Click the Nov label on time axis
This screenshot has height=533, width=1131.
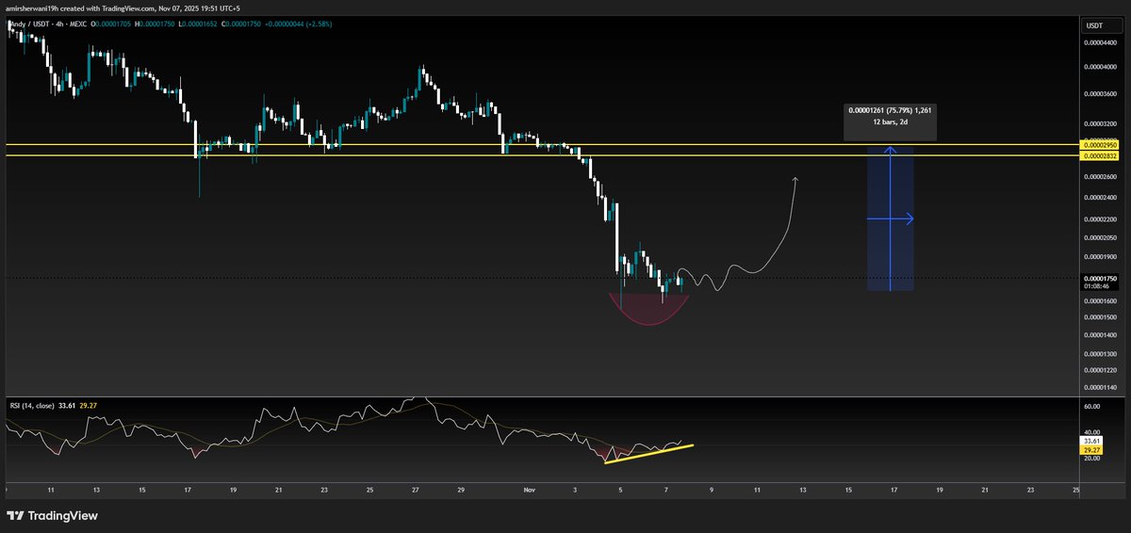(x=529, y=491)
